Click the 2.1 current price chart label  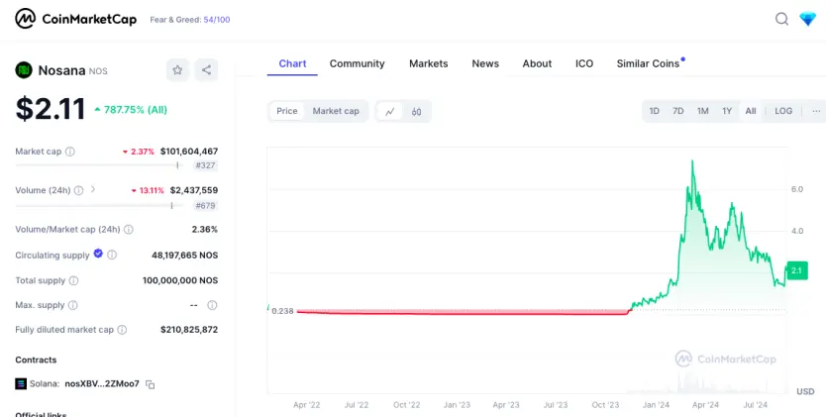[x=796, y=270]
